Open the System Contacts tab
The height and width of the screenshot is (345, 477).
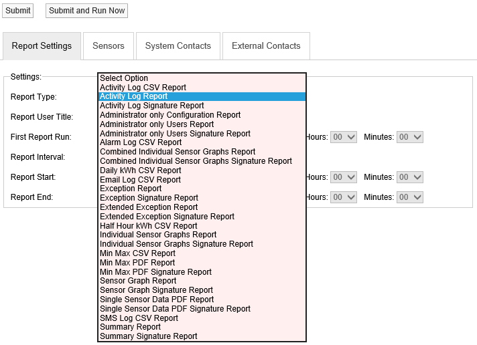178,46
